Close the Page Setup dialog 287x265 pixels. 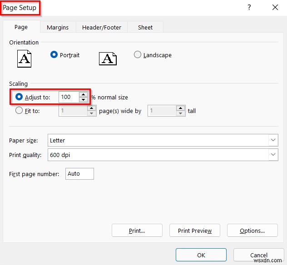pyautogui.click(x=275, y=8)
